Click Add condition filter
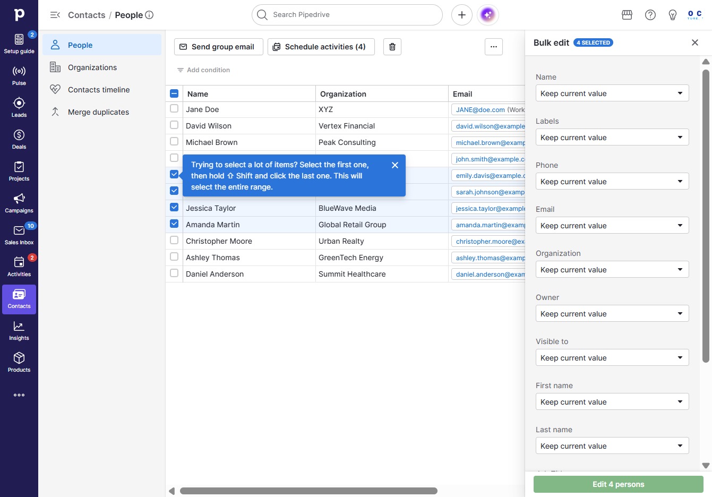This screenshot has height=497, width=712. pos(203,70)
